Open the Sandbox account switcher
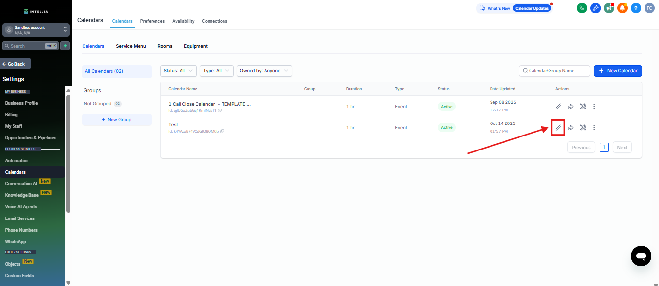Image resolution: width=659 pixels, height=286 pixels. [x=36, y=30]
